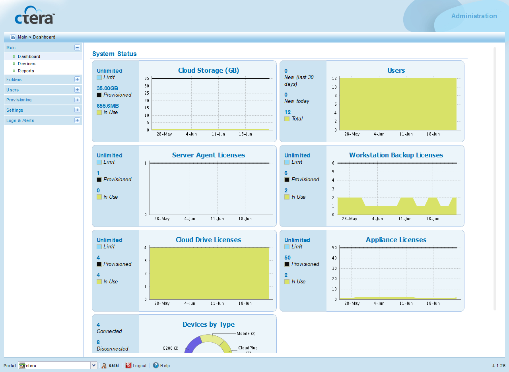Click the C200 (3) donut label
Image resolution: width=509 pixels, height=372 pixels.
pos(170,348)
